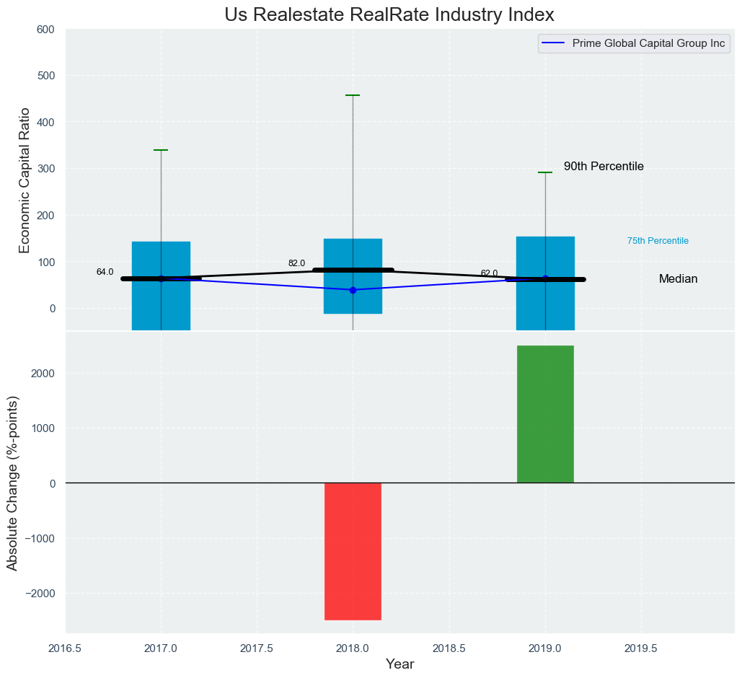Click the 75th Percentile annotation
Image resolution: width=742 pixels, height=678 pixels.
(658, 241)
